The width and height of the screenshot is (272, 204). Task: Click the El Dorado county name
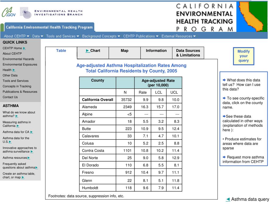click(90, 165)
